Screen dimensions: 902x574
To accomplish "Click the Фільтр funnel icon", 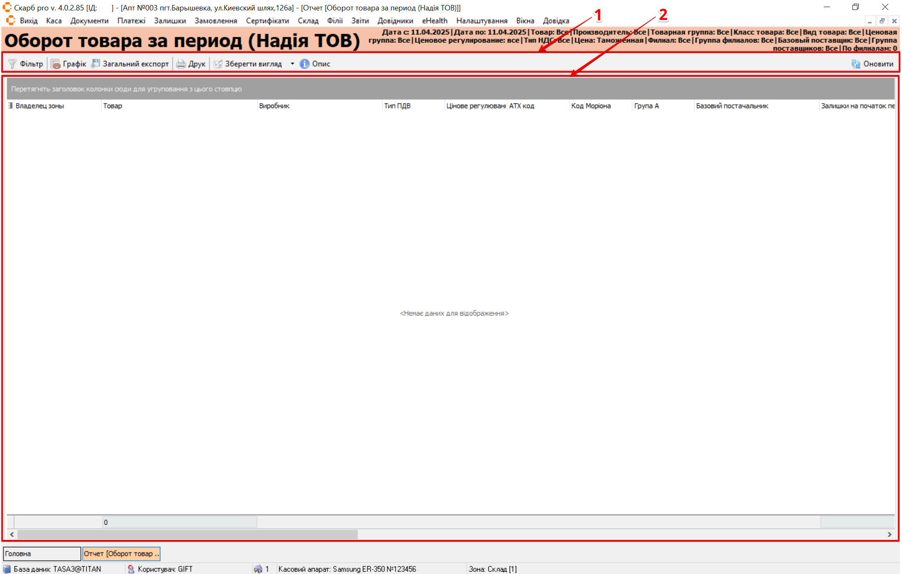I will tap(12, 64).
